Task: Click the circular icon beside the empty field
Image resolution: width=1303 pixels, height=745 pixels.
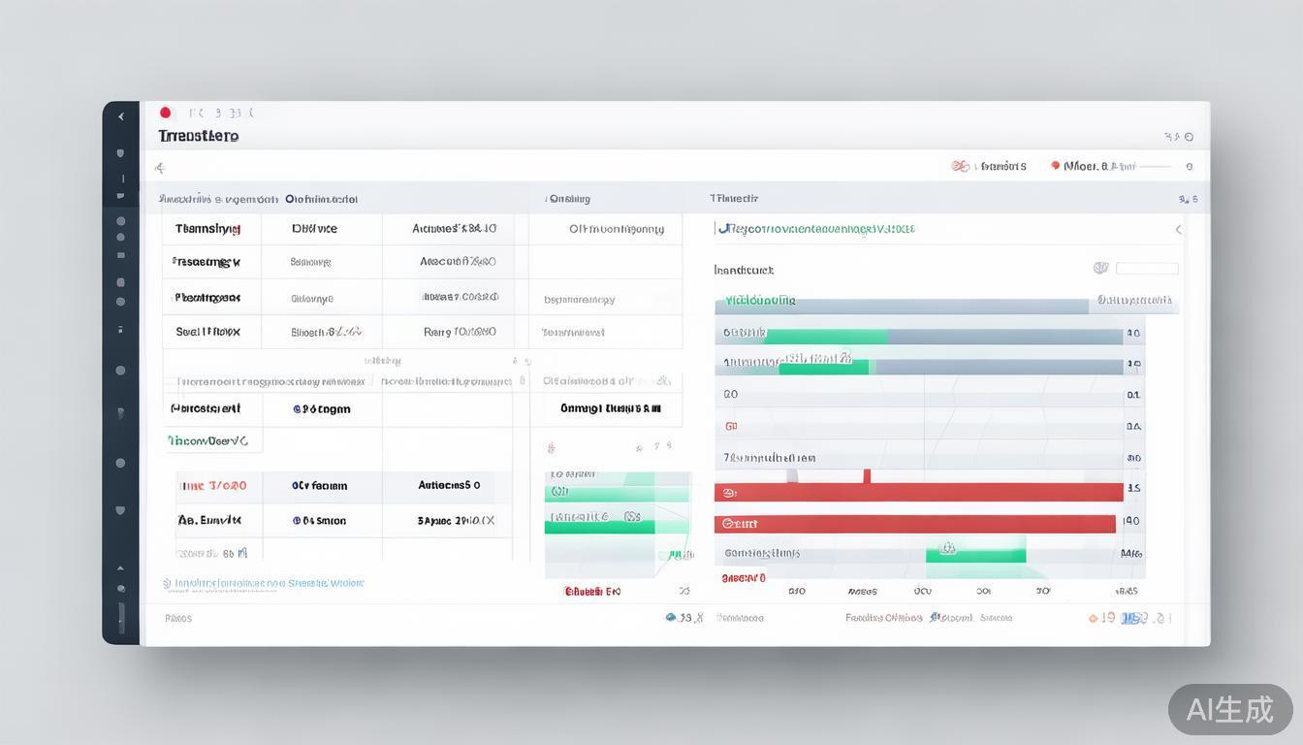Action: point(1100,268)
